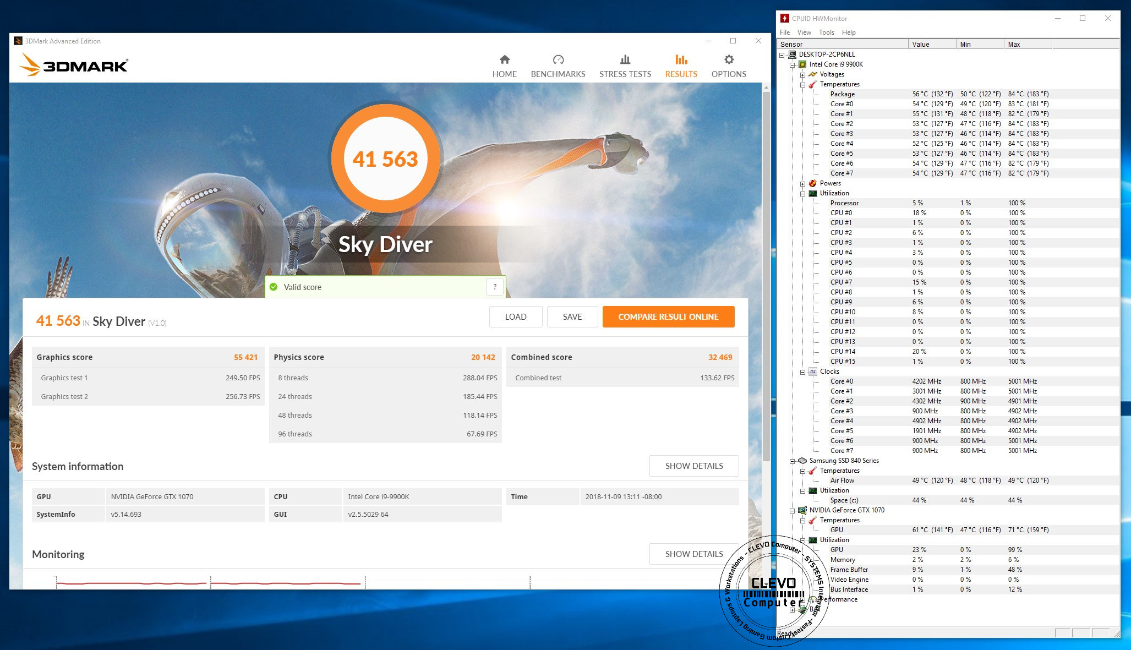
Task: Click the SAVE button
Action: (x=572, y=316)
